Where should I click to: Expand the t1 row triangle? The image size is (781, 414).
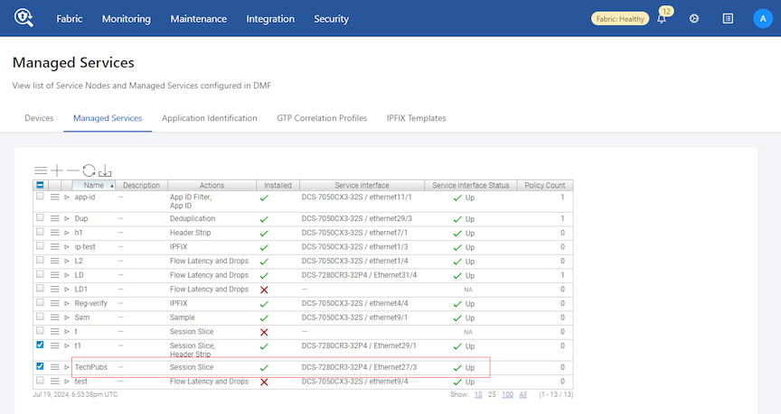(x=67, y=346)
